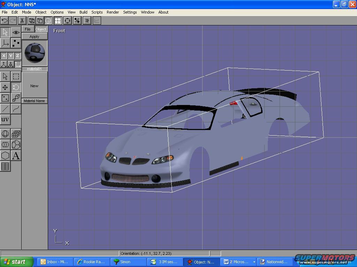Choose the Add Cylinder primitive tool
Screen dimensions: 357x267
[x=5, y=145]
